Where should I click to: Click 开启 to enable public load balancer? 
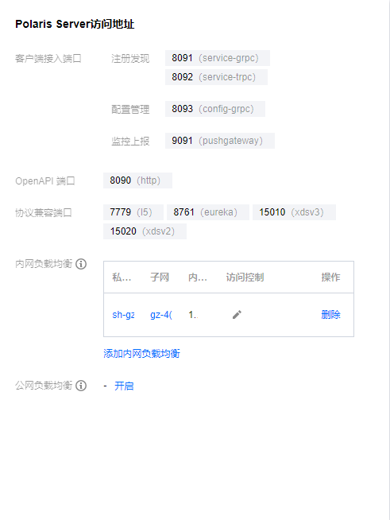point(124,386)
